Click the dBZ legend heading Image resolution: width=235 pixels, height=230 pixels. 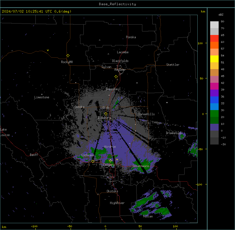click(x=221, y=14)
